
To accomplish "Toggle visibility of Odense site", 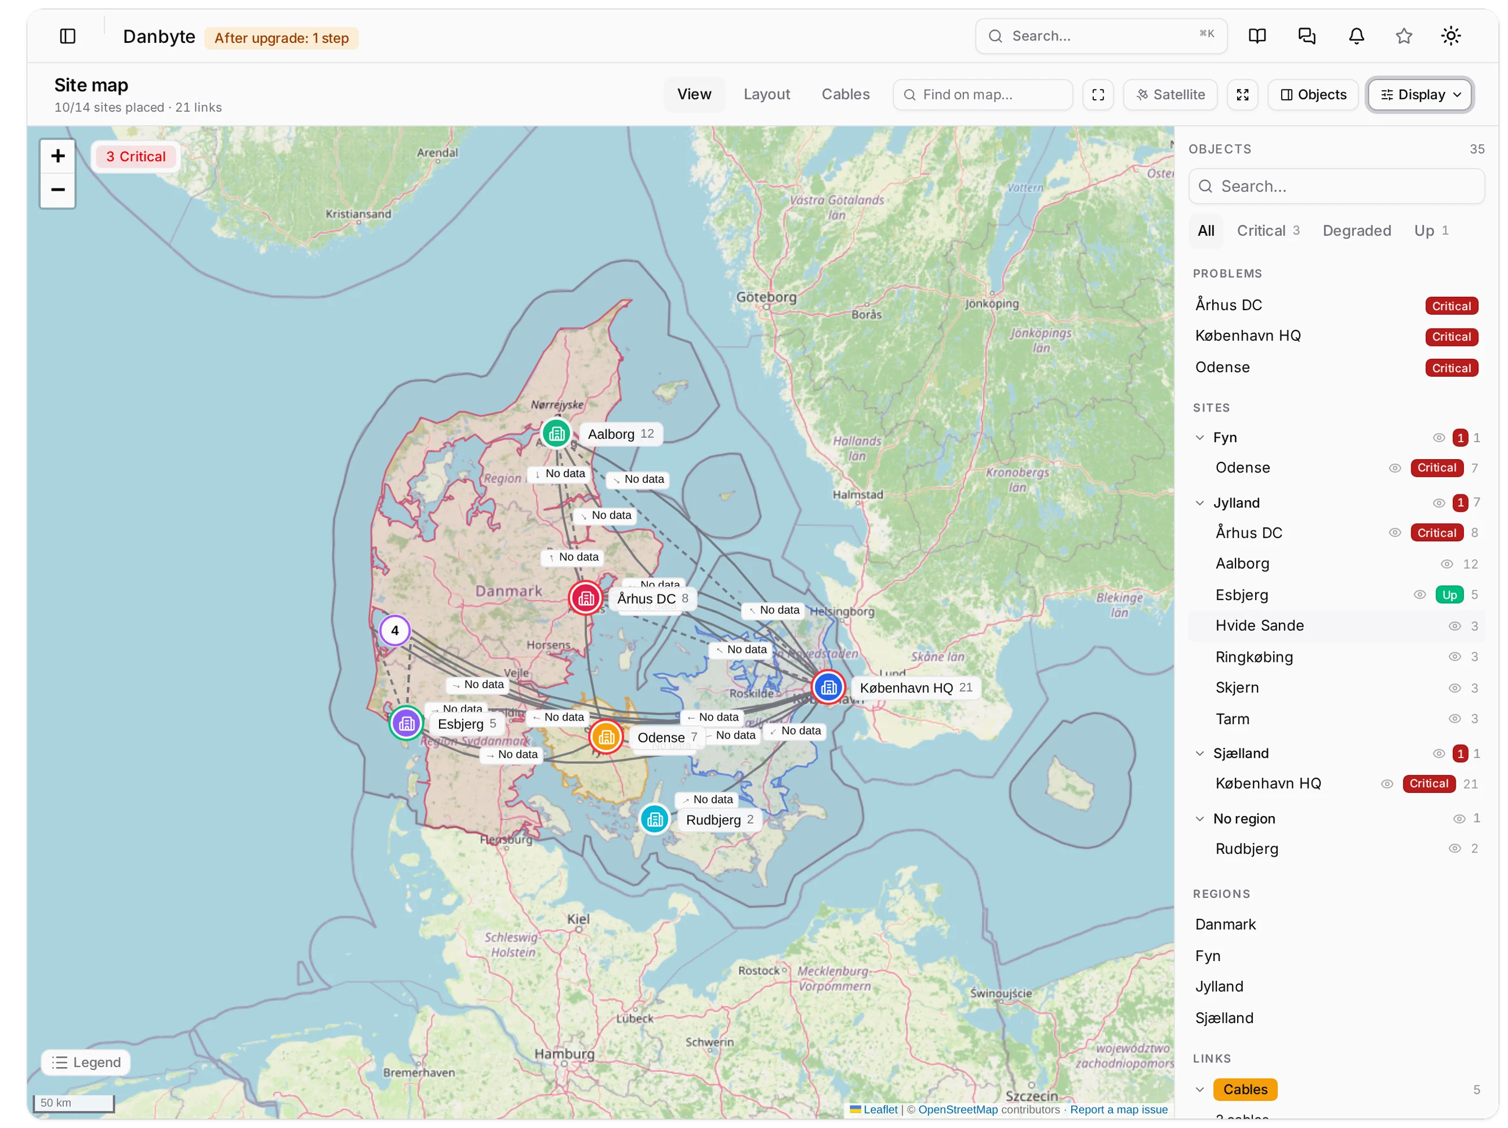I will 1395,468.
